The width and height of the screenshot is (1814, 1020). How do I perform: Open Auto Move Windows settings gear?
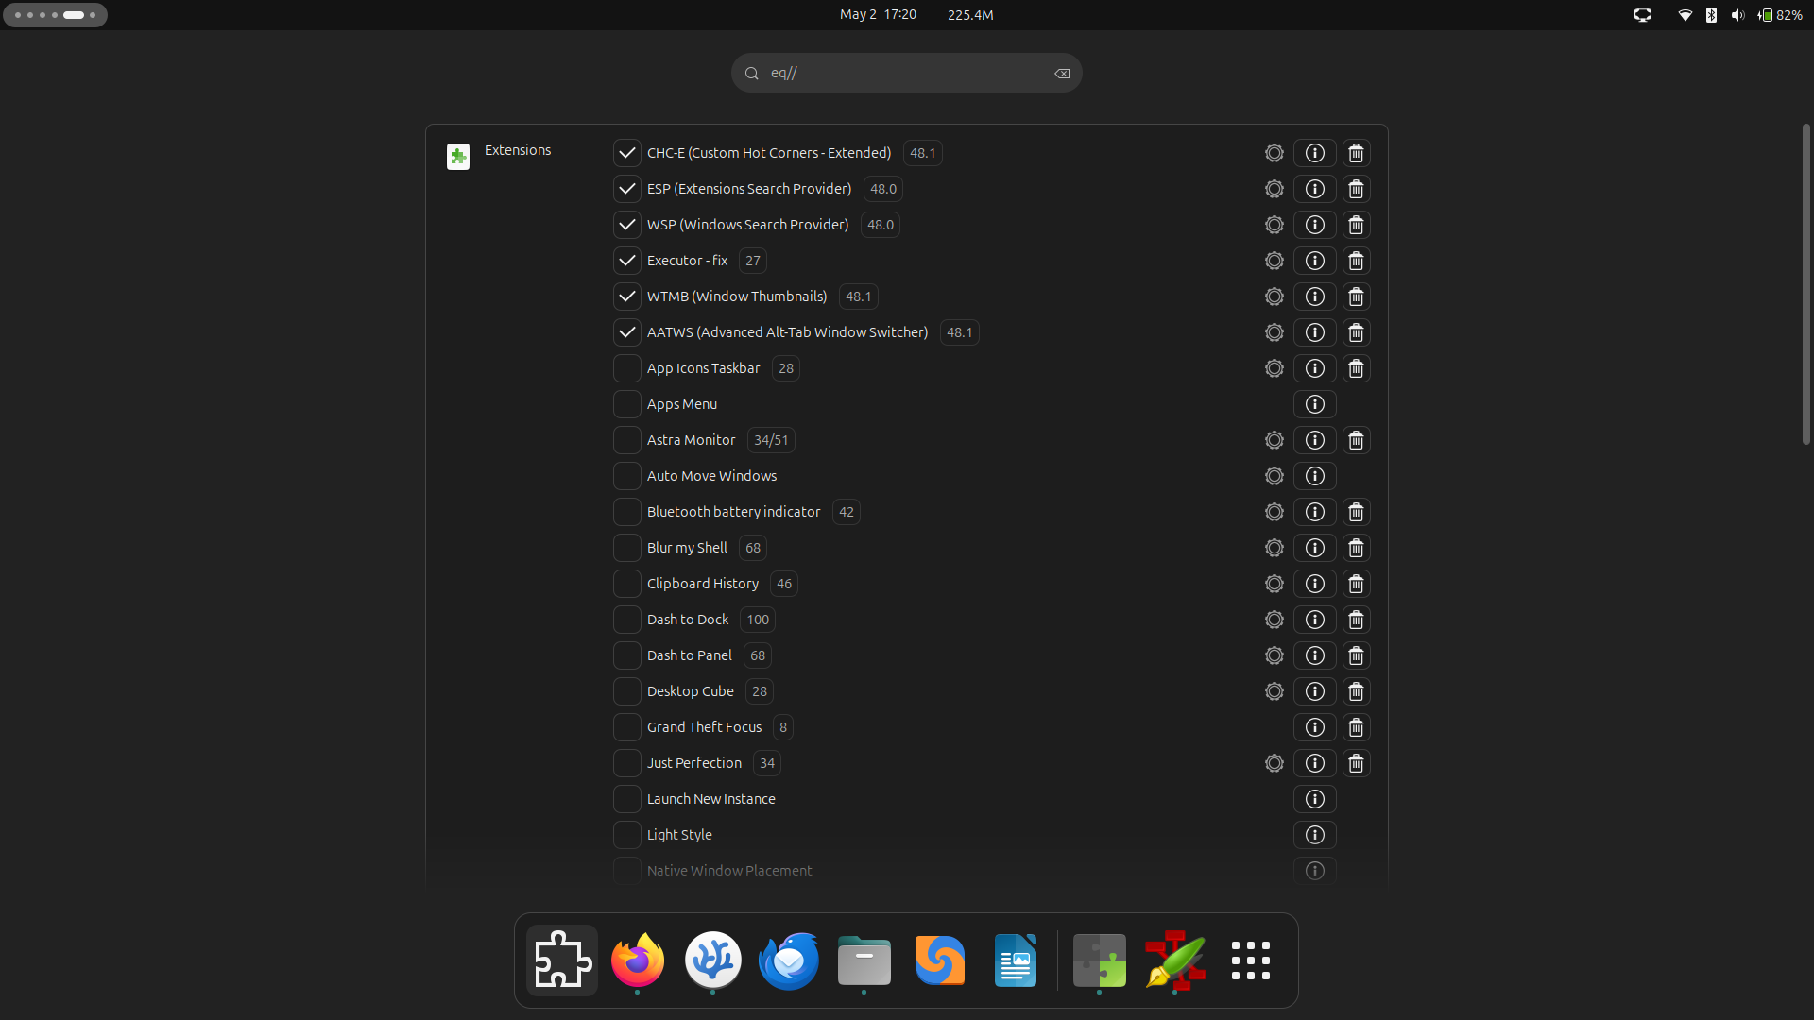[1274, 476]
